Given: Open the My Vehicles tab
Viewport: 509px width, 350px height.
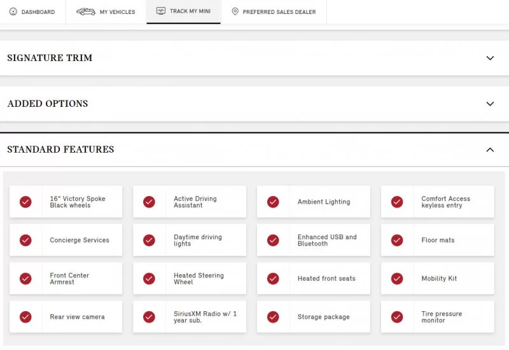Looking at the screenshot, I should click(106, 12).
